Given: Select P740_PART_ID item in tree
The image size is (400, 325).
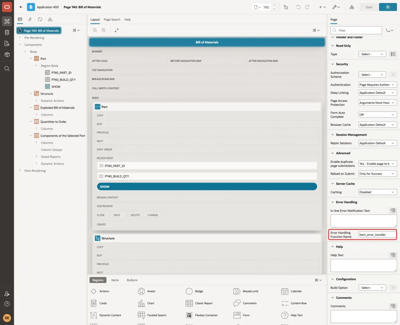Looking at the screenshot, I should pos(61,73).
